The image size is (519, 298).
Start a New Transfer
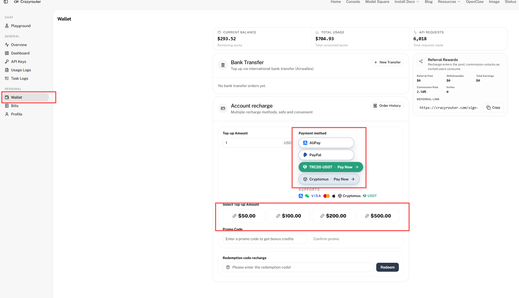387,62
